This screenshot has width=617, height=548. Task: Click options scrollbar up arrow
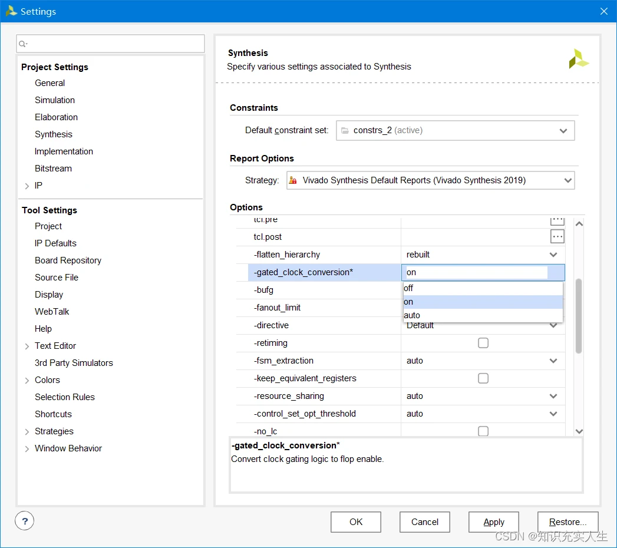click(x=579, y=224)
